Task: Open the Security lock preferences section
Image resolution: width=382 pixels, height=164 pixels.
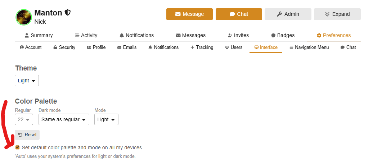Action: 64,47
